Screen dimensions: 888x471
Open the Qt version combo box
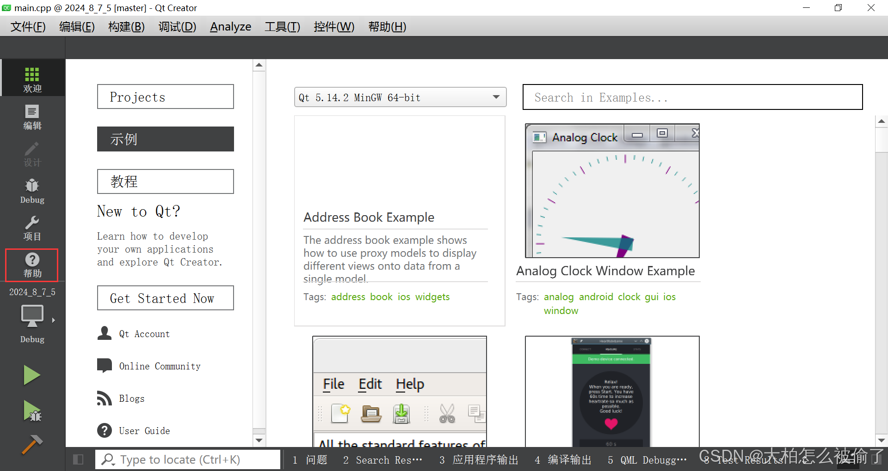(x=400, y=97)
